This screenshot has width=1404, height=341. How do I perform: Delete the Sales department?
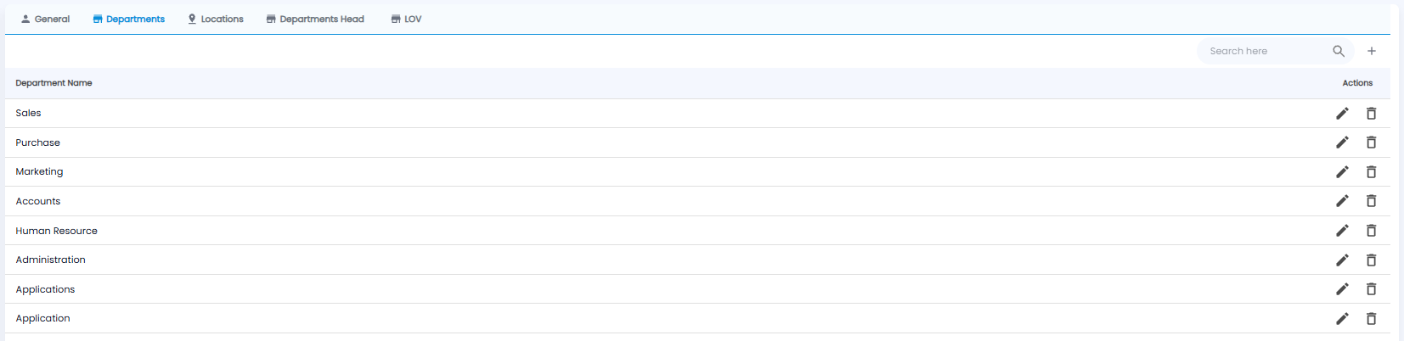[1371, 114]
